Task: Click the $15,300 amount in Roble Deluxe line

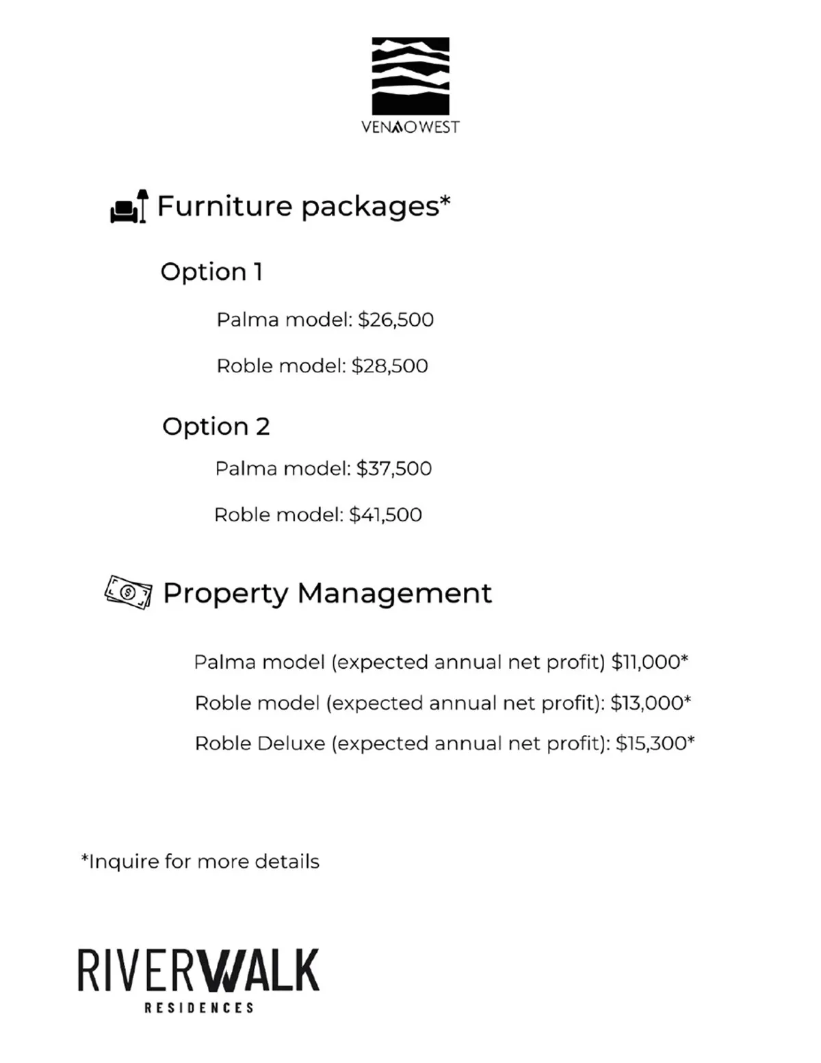Action: 651,743
